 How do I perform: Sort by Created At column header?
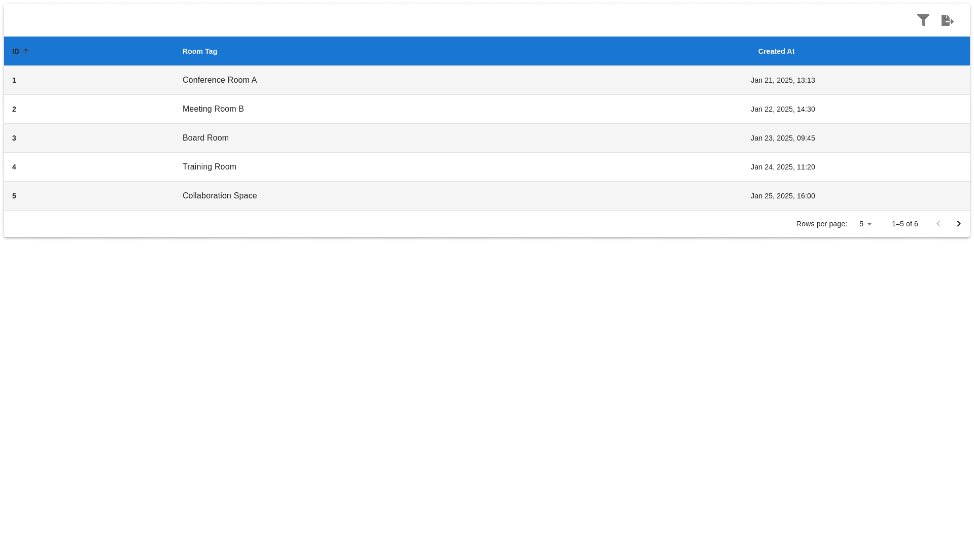point(776,51)
